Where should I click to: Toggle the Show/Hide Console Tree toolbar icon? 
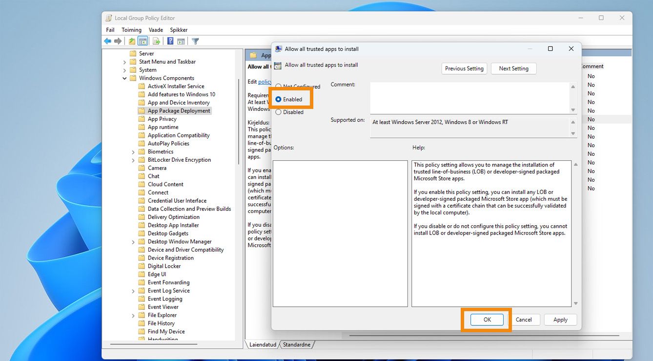[143, 41]
